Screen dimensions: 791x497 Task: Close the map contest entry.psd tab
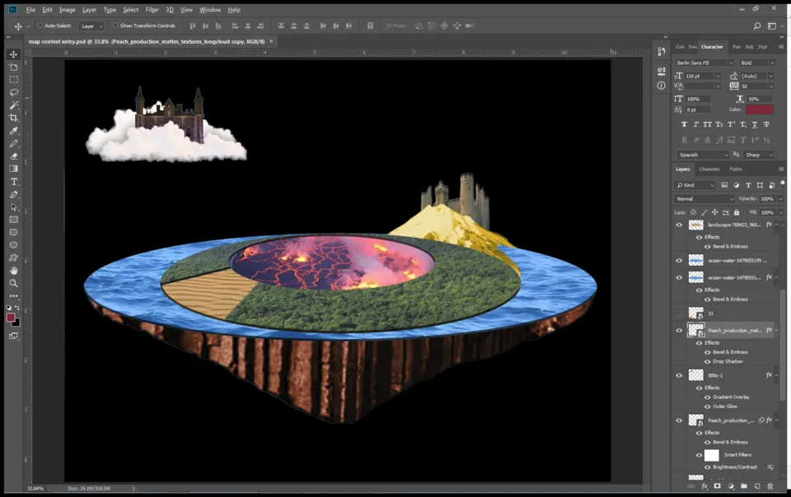point(271,41)
